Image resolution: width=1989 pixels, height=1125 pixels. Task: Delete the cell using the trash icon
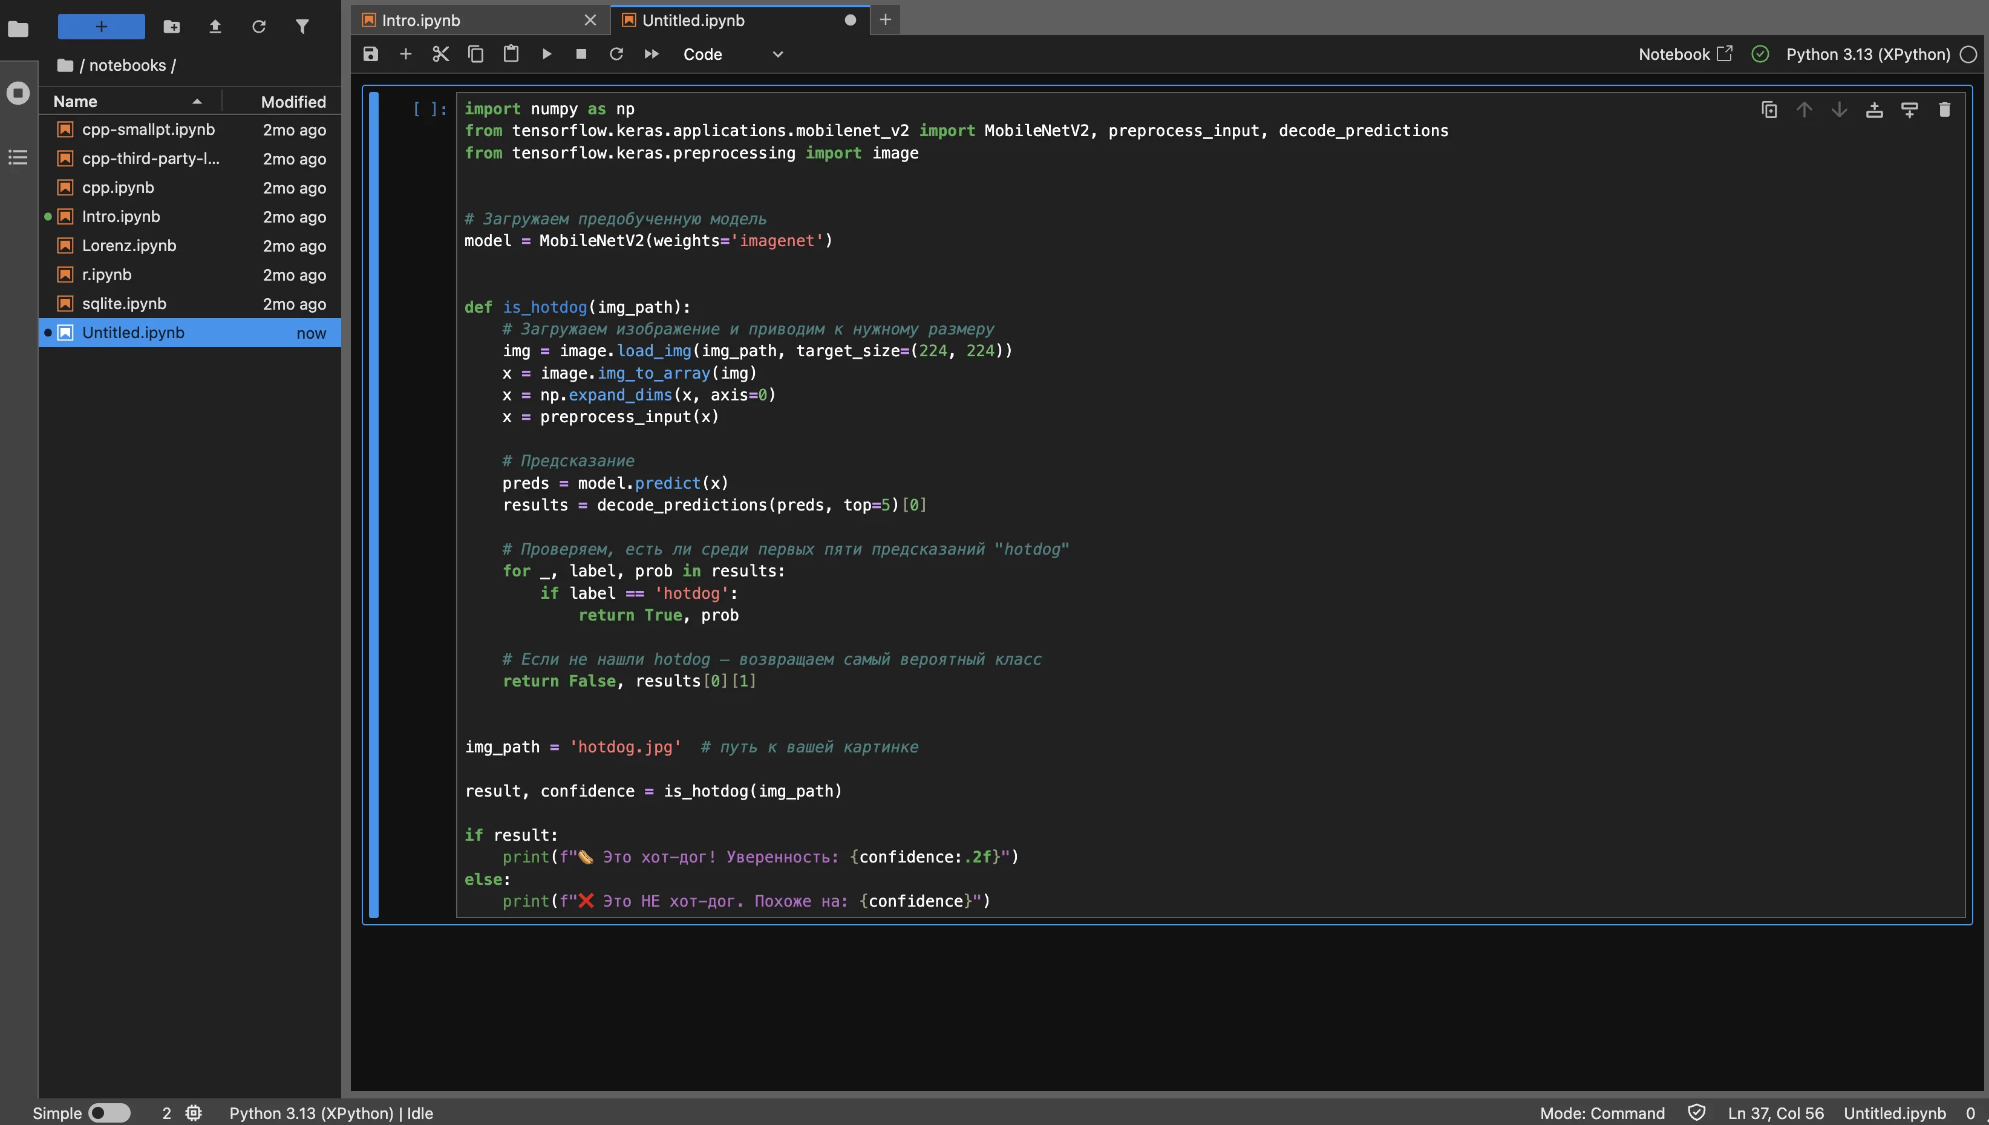[x=1944, y=109]
